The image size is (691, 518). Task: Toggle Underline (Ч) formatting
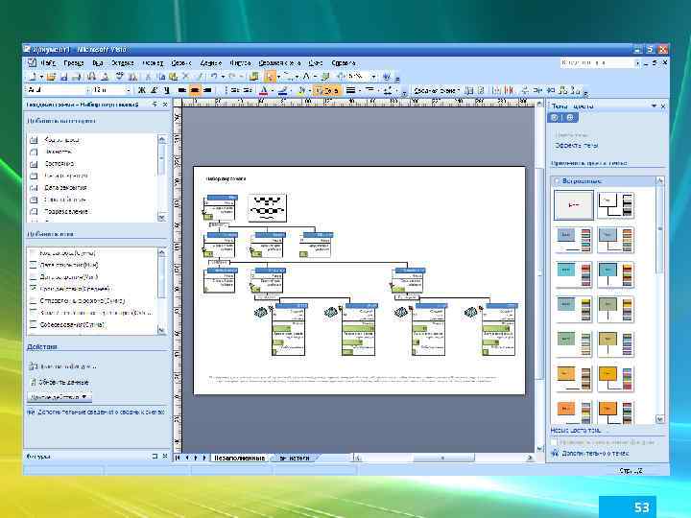[167, 90]
